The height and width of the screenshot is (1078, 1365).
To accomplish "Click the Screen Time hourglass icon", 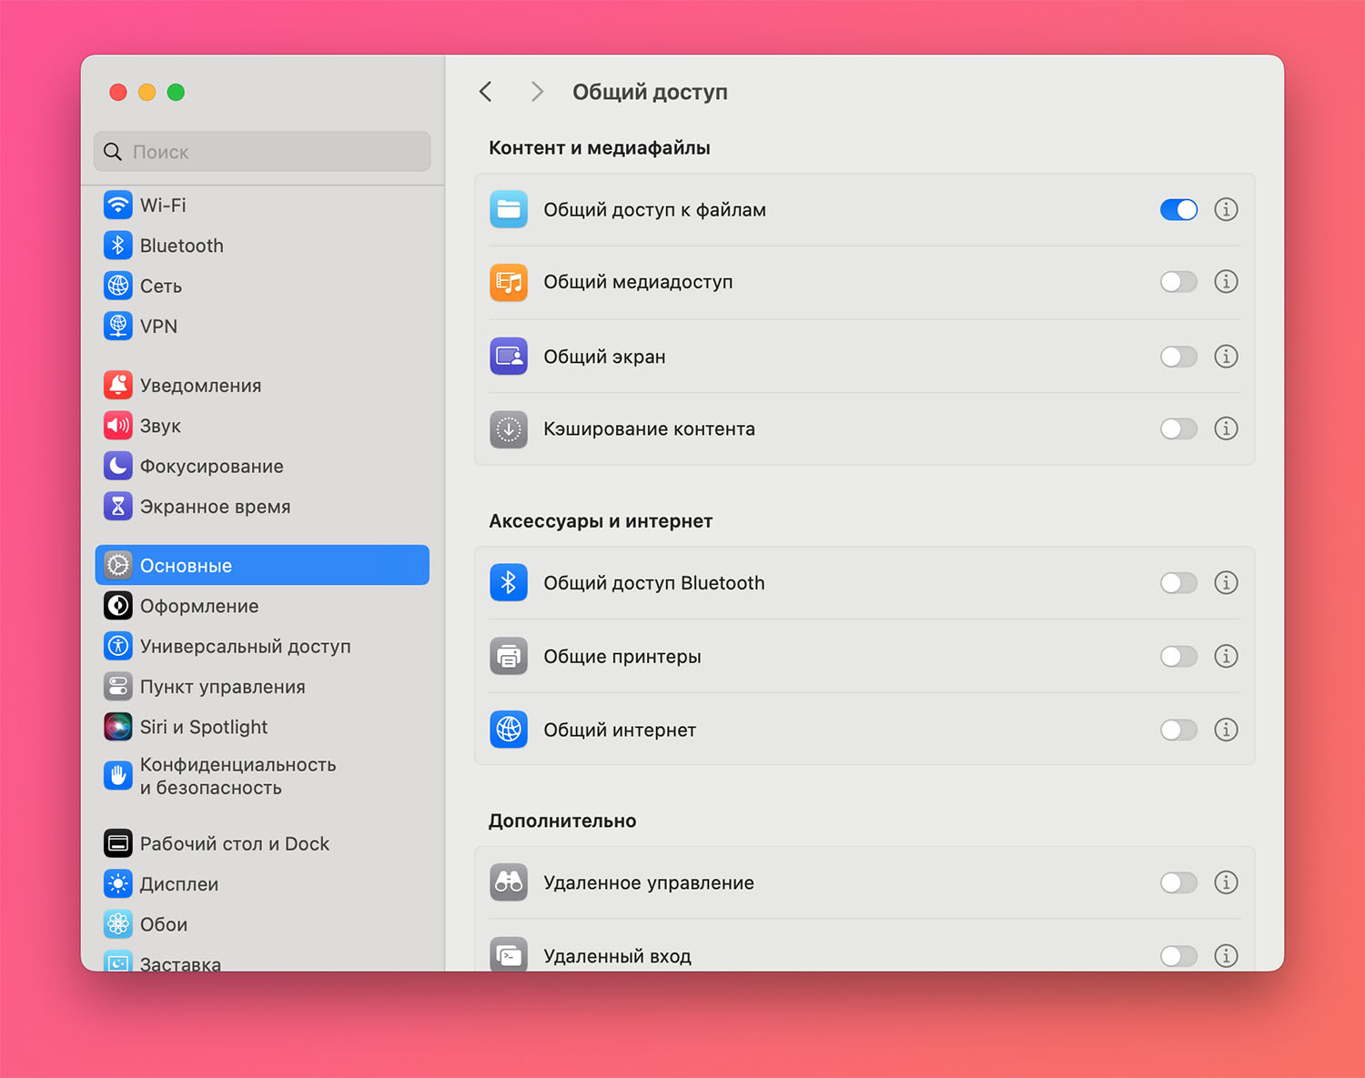I will point(118,507).
